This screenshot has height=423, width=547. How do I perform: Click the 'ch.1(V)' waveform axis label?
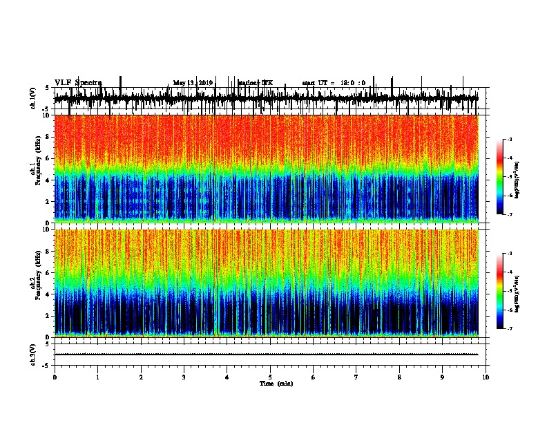33,98
